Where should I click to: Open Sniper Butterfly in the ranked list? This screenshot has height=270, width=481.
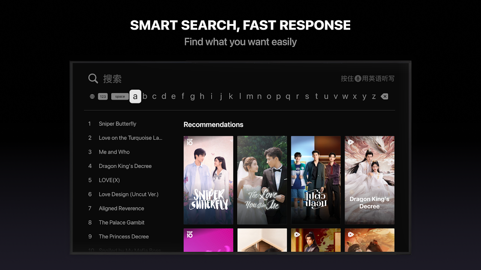tap(117, 124)
